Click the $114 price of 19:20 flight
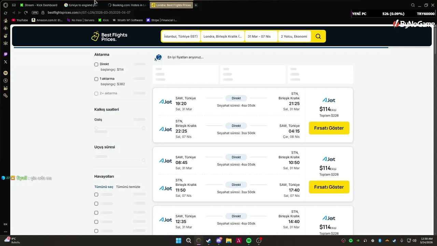The image size is (437, 246). click(325, 109)
